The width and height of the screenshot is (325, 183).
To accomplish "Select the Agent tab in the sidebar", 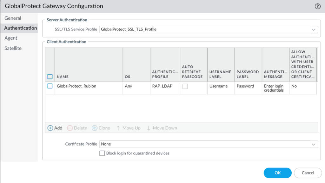I will (11, 38).
